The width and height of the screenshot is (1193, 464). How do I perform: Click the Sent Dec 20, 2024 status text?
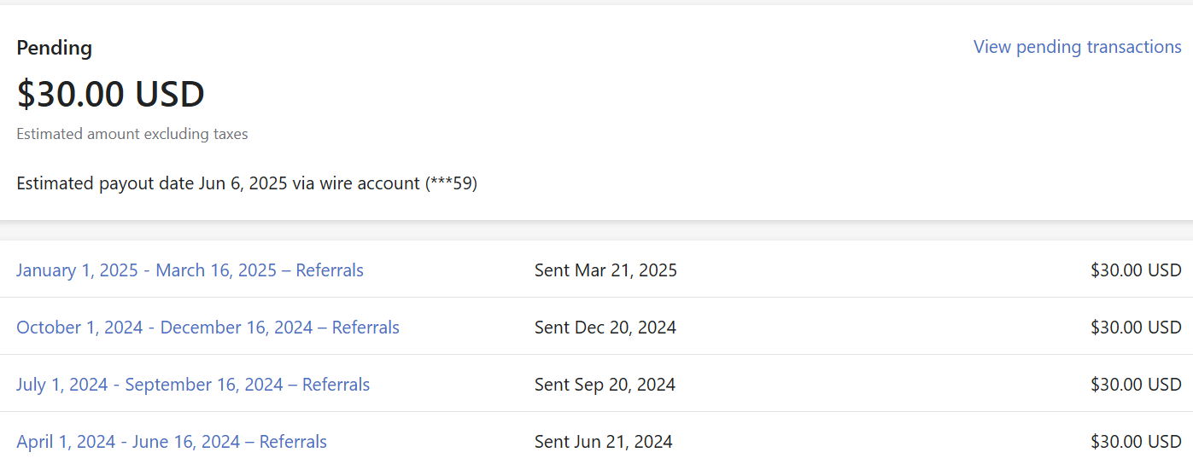click(605, 328)
